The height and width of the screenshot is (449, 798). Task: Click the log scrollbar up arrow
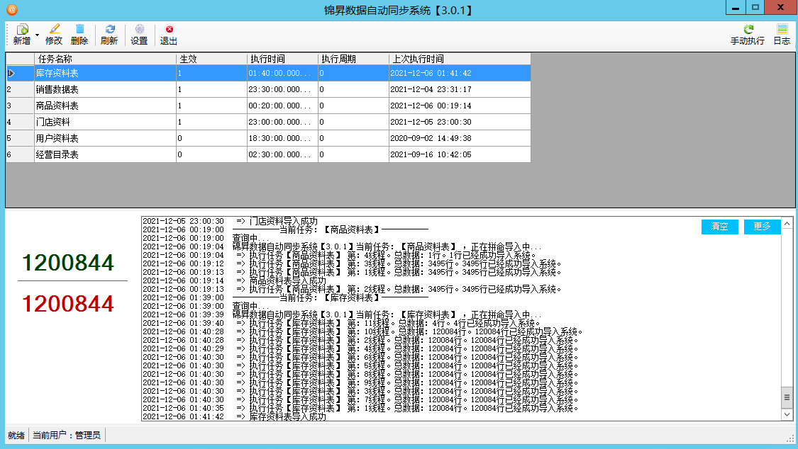(x=787, y=222)
